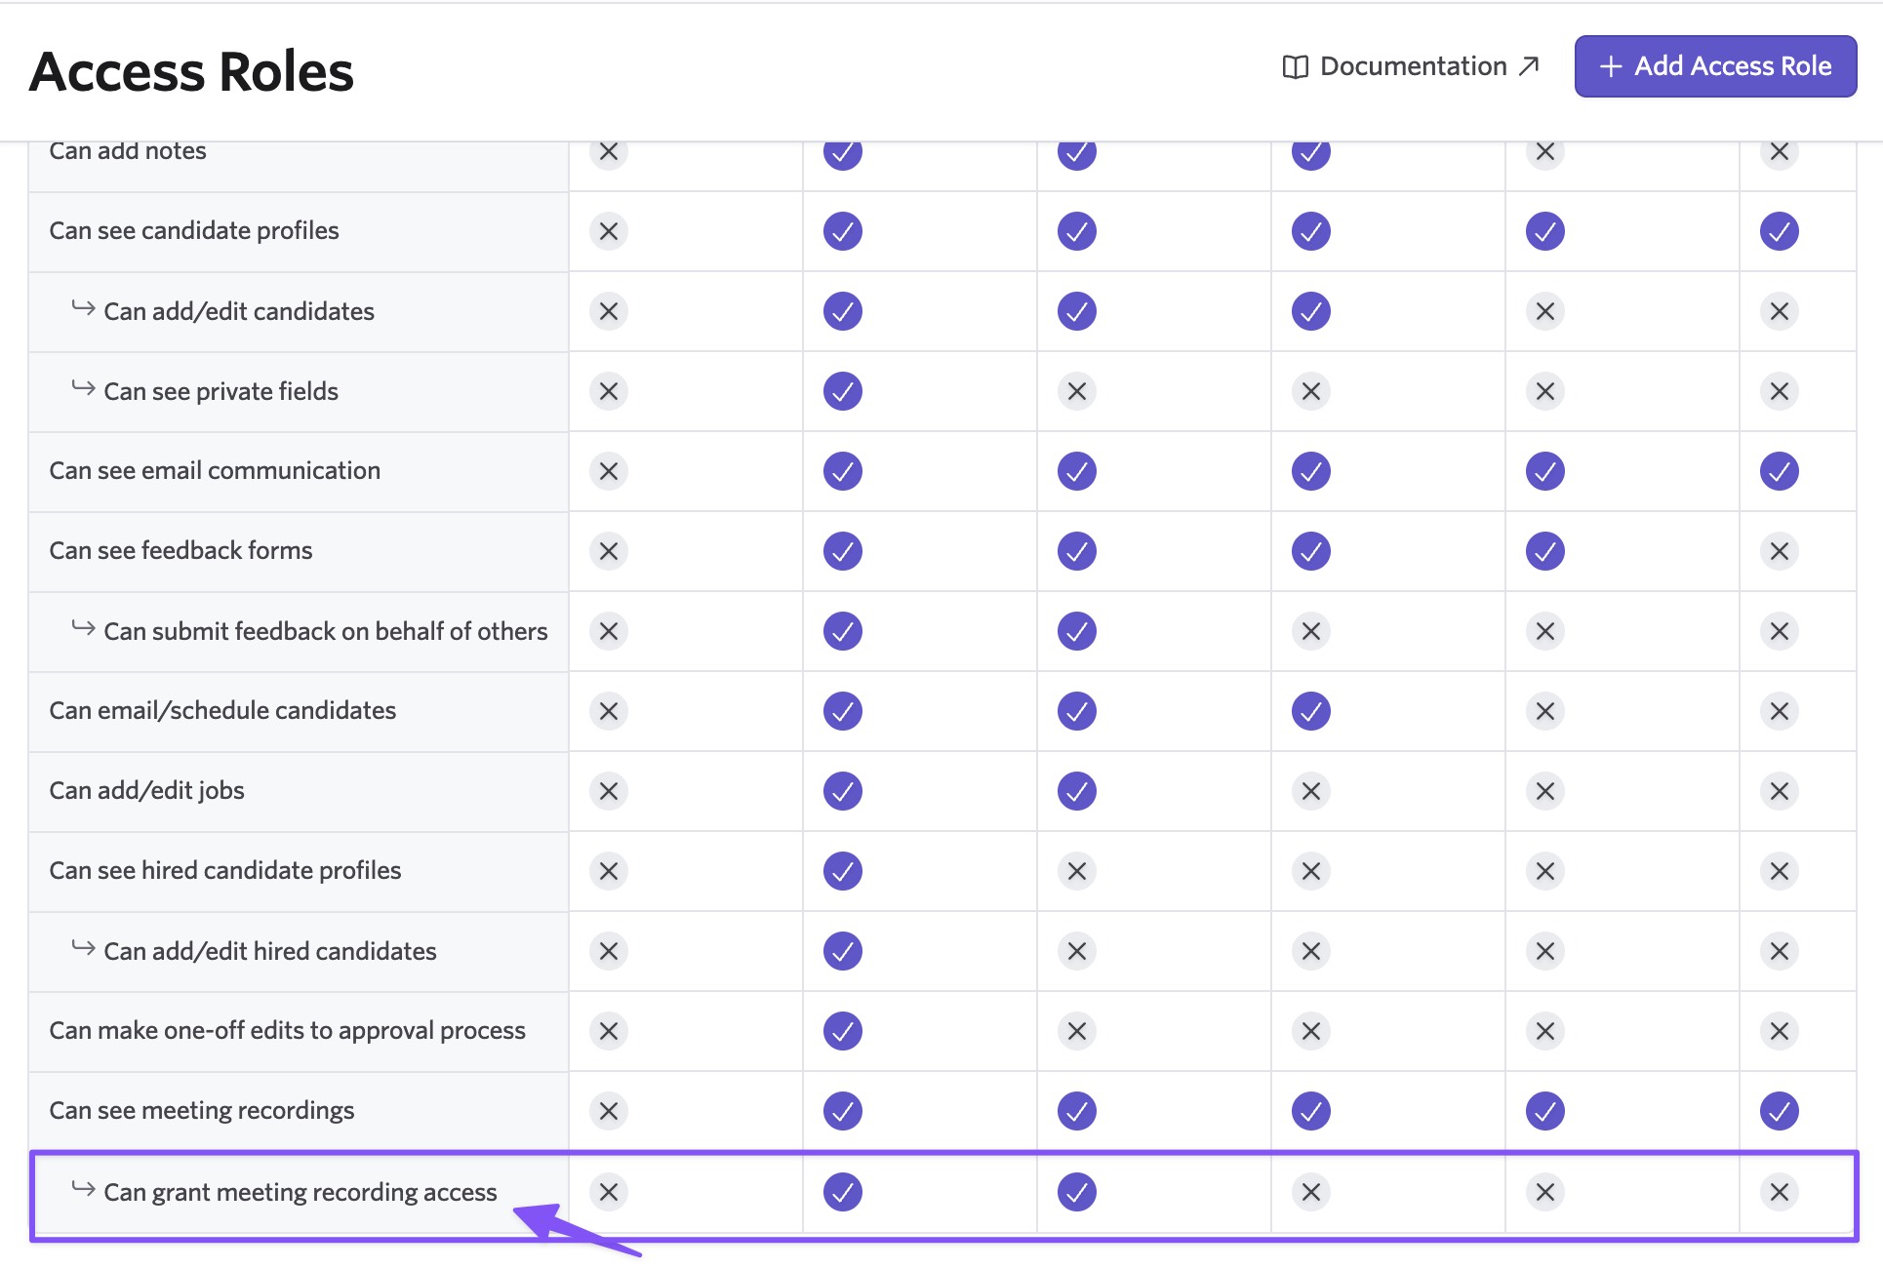Toggle last column checkmark for Can see meeting recordings
This screenshot has width=1883, height=1270.
1780,1111
